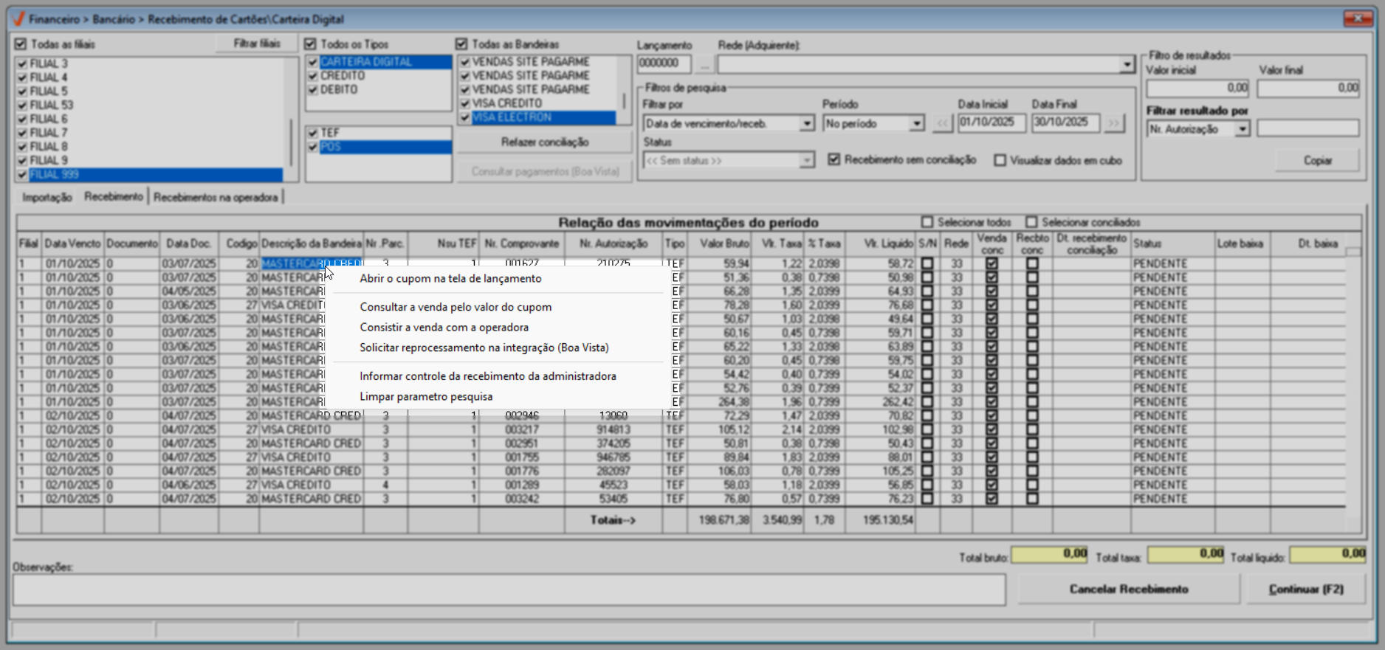Click the next period arrow button
The image size is (1385, 650).
click(1114, 123)
